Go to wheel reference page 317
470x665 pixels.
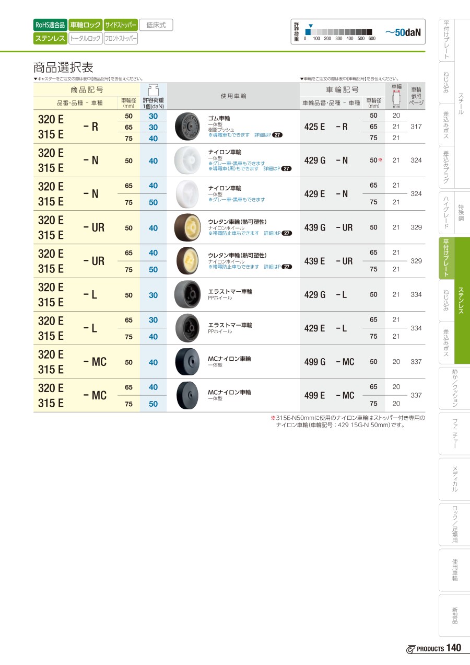click(x=416, y=127)
